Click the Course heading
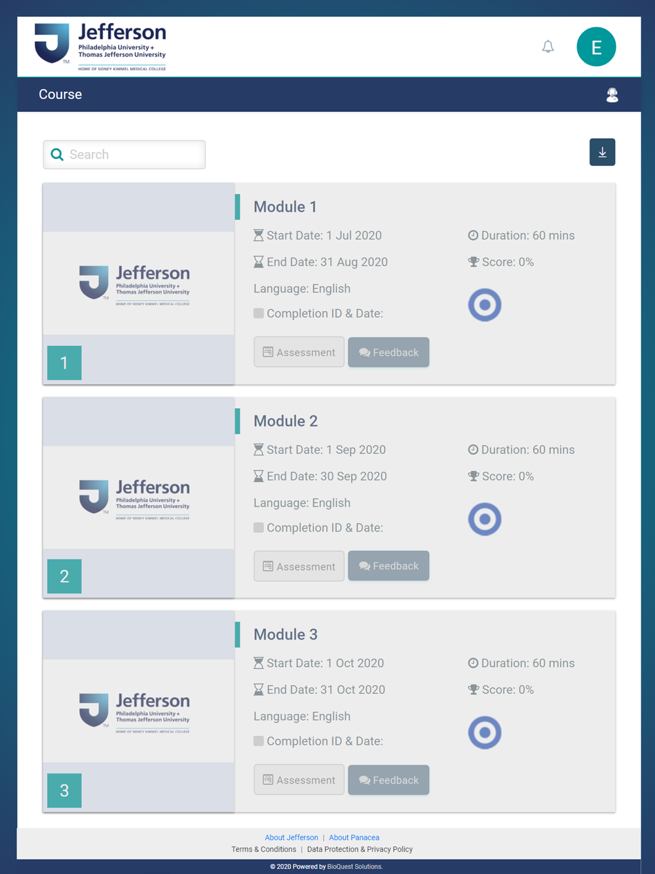Screen dimensions: 655x874 [x=60, y=94]
